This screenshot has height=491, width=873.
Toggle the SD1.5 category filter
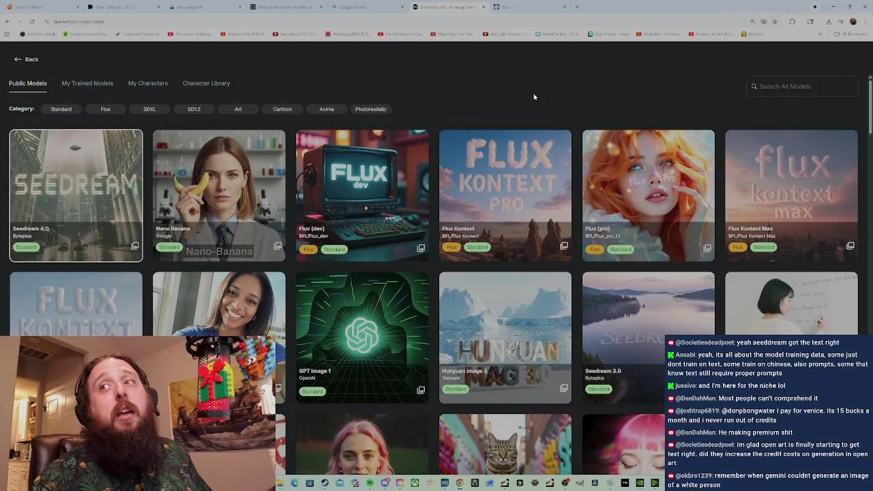pos(194,109)
